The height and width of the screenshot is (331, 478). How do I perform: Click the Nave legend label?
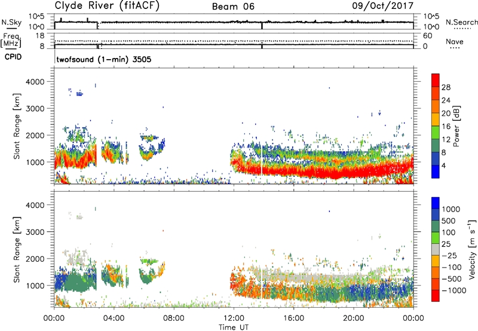pos(455,41)
